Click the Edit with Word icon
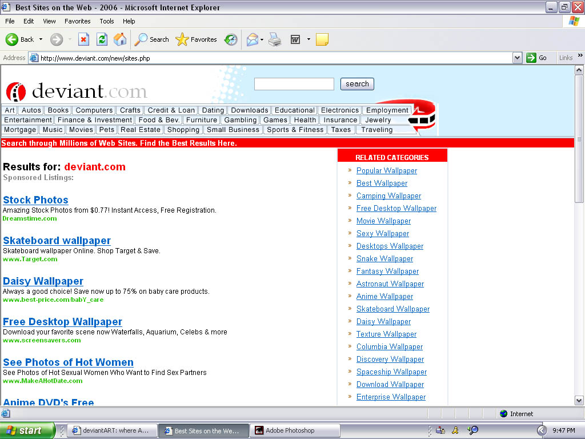Screen dimensions: 585x439 (295, 39)
